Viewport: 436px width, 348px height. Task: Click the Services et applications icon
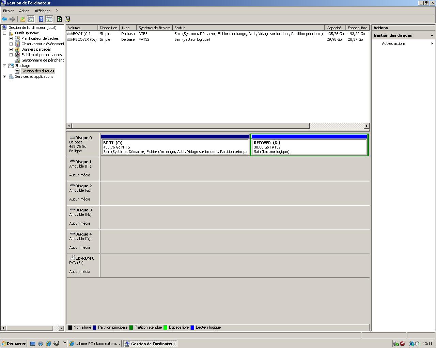tap(11, 76)
